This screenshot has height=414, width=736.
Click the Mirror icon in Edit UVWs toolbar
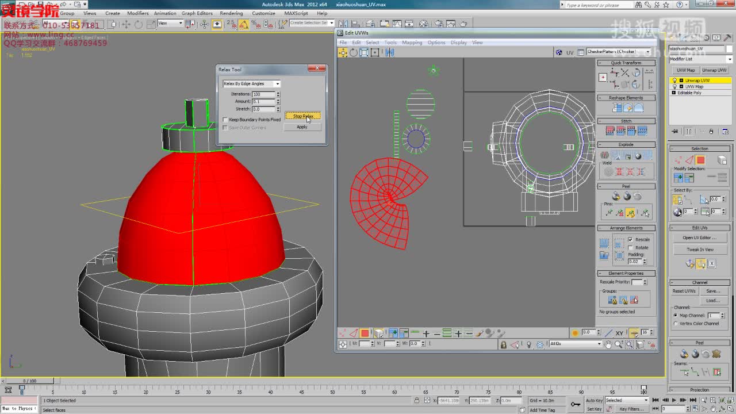pos(390,52)
